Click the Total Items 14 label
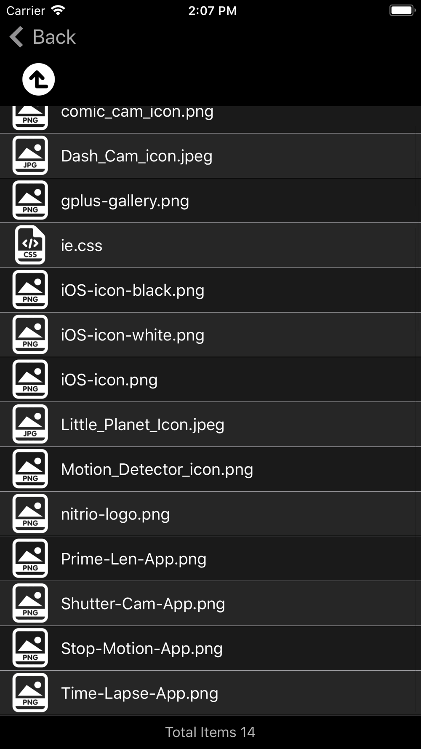 pos(210,732)
